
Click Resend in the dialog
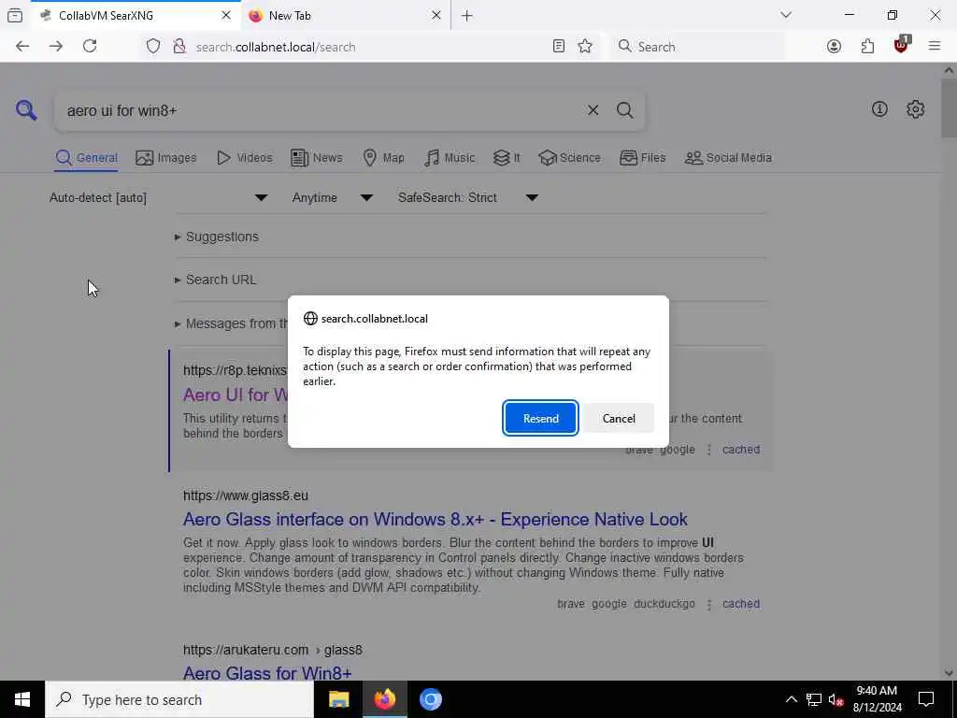(541, 418)
